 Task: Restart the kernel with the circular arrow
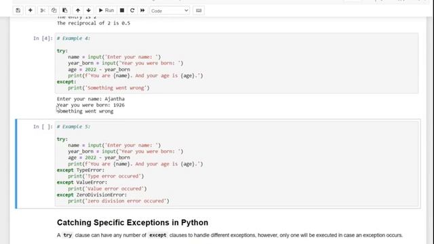click(132, 11)
